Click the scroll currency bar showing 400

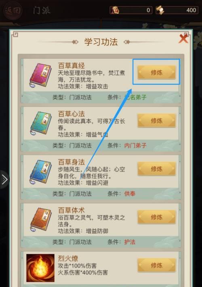click(x=177, y=10)
